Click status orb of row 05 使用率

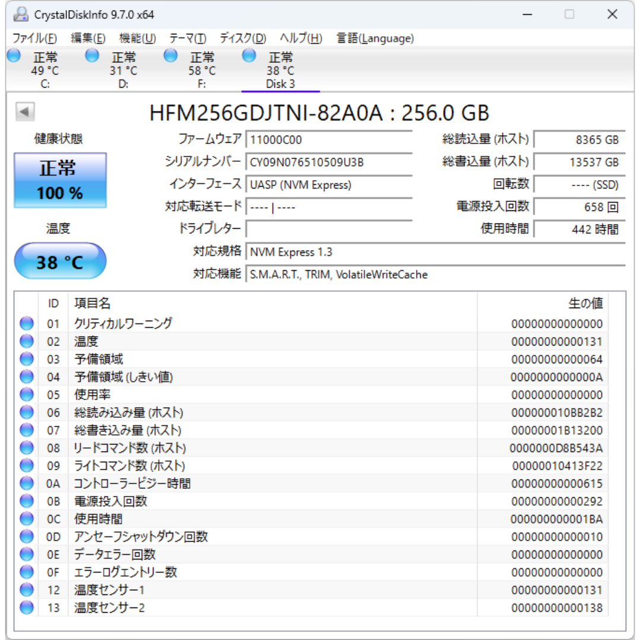(x=27, y=394)
